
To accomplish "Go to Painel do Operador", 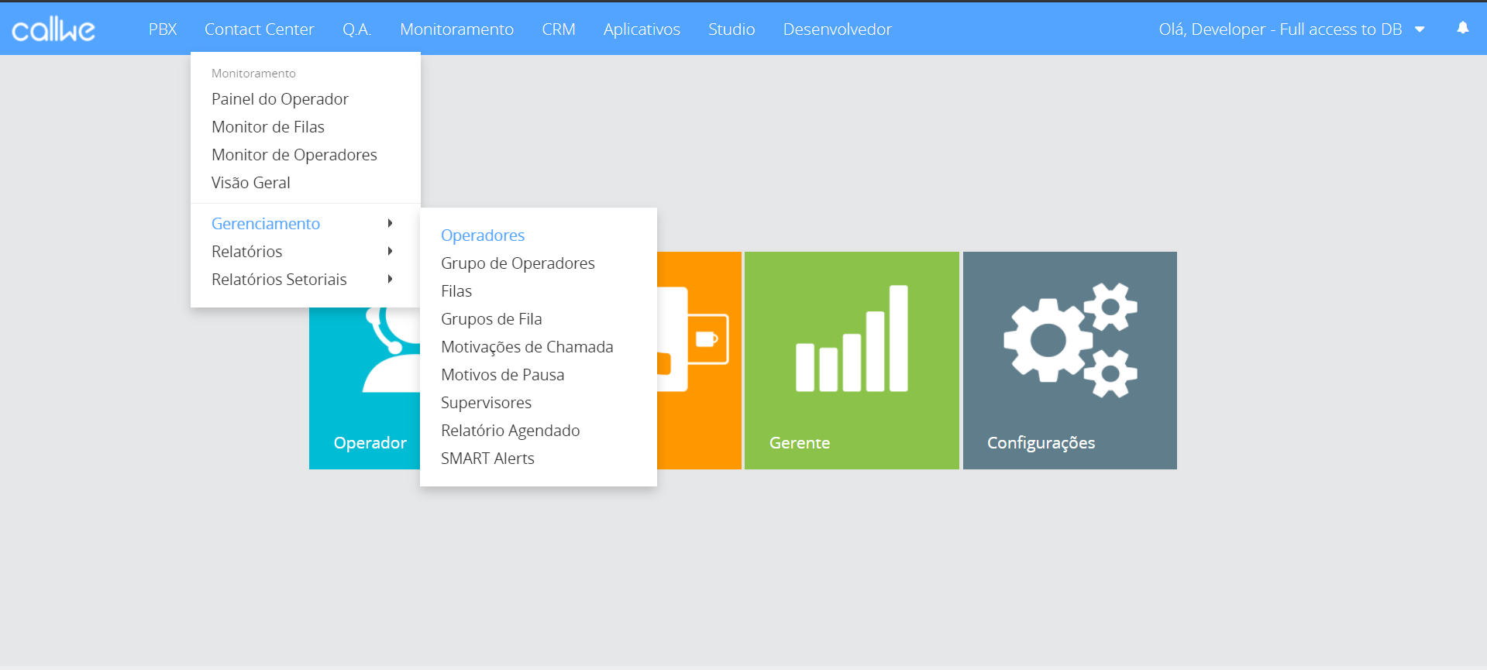I will coord(280,99).
